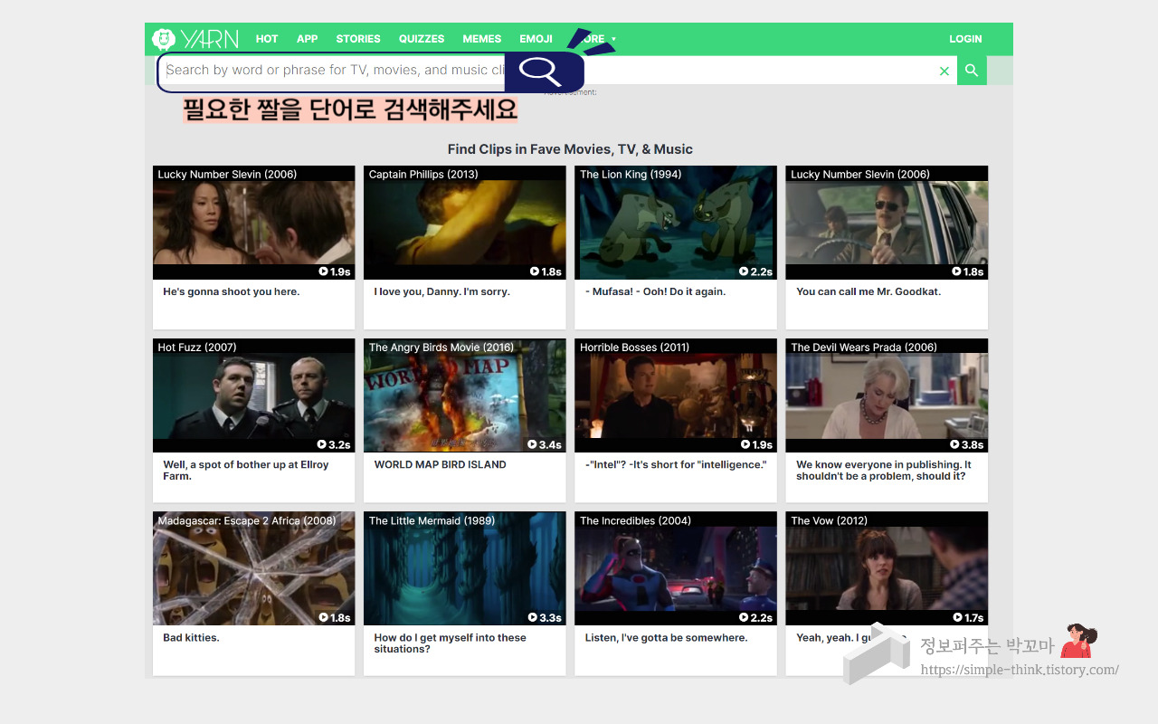Click the LOGIN button
1158x724 pixels.
pos(965,39)
